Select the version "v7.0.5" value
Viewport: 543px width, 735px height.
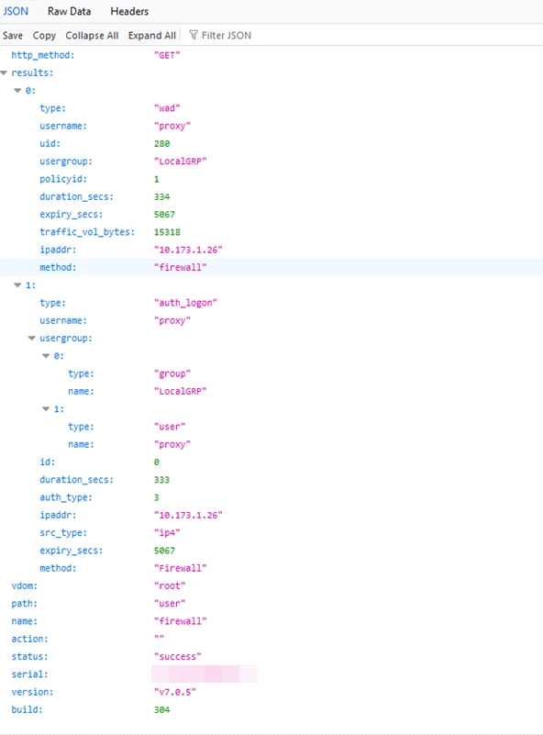pyautogui.click(x=175, y=692)
